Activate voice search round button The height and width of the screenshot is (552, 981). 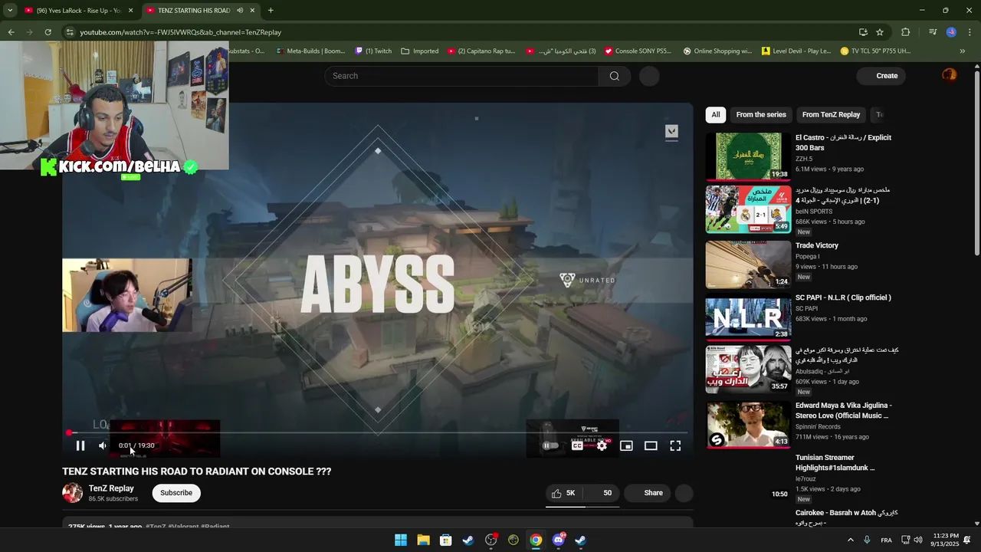(x=649, y=76)
